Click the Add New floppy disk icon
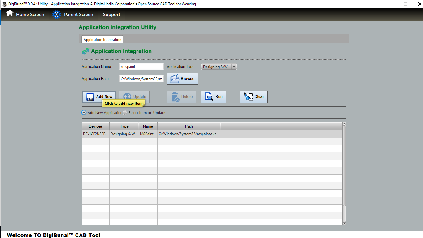423x238 pixels. point(90,97)
